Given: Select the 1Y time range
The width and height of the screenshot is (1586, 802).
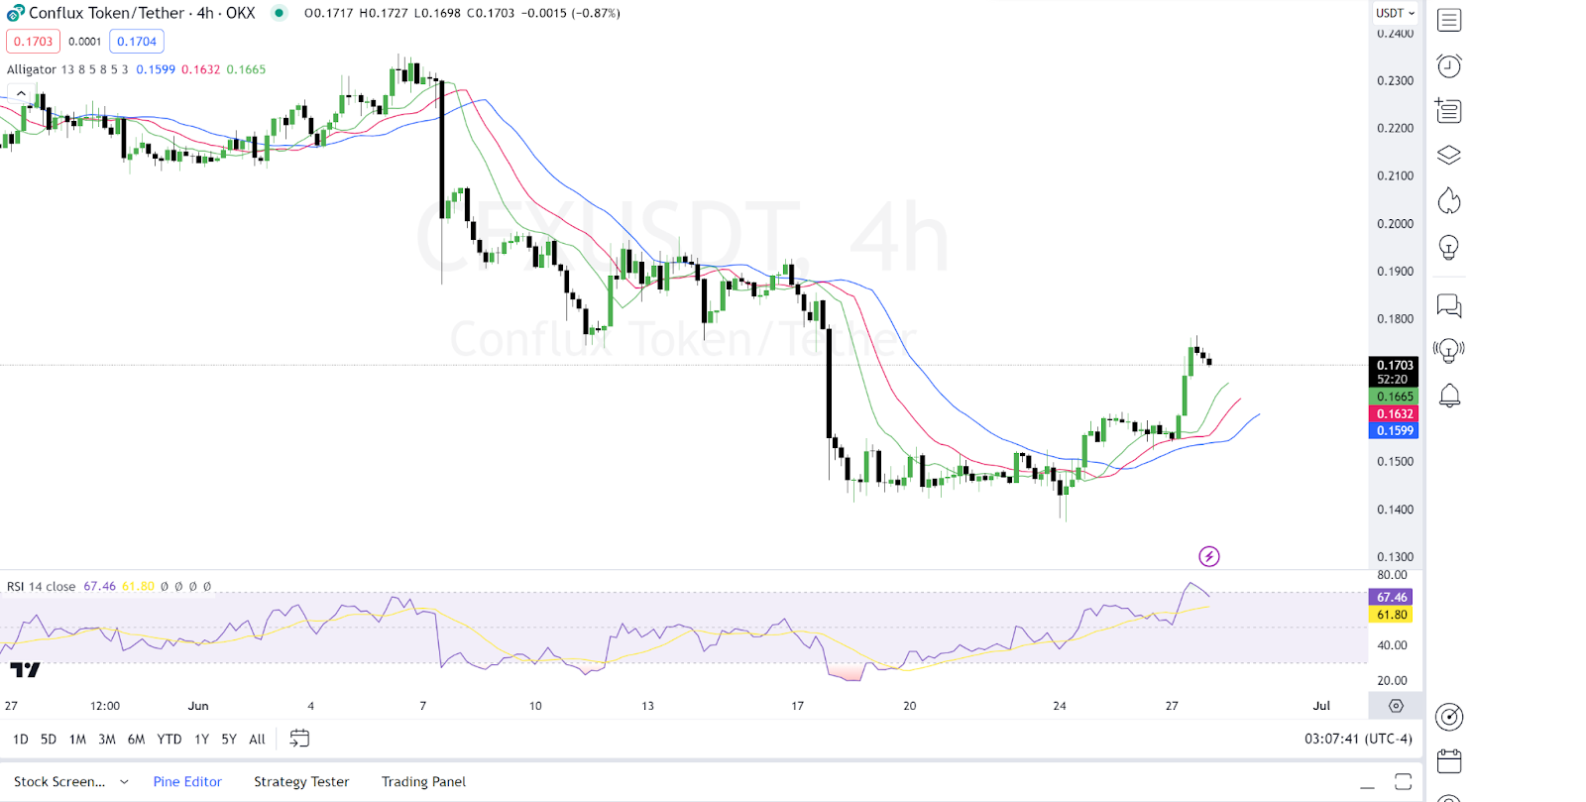Looking at the screenshot, I should tap(201, 739).
